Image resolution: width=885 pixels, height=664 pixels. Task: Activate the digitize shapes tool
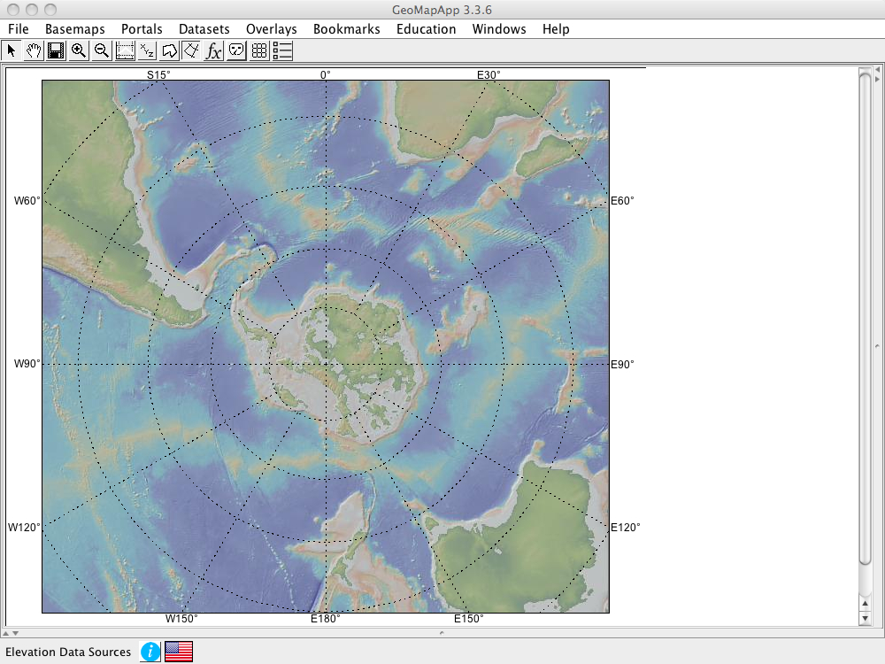[169, 50]
